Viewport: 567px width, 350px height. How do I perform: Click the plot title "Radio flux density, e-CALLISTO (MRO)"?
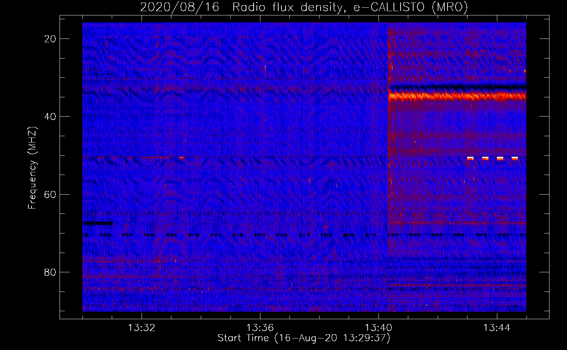pos(350,7)
